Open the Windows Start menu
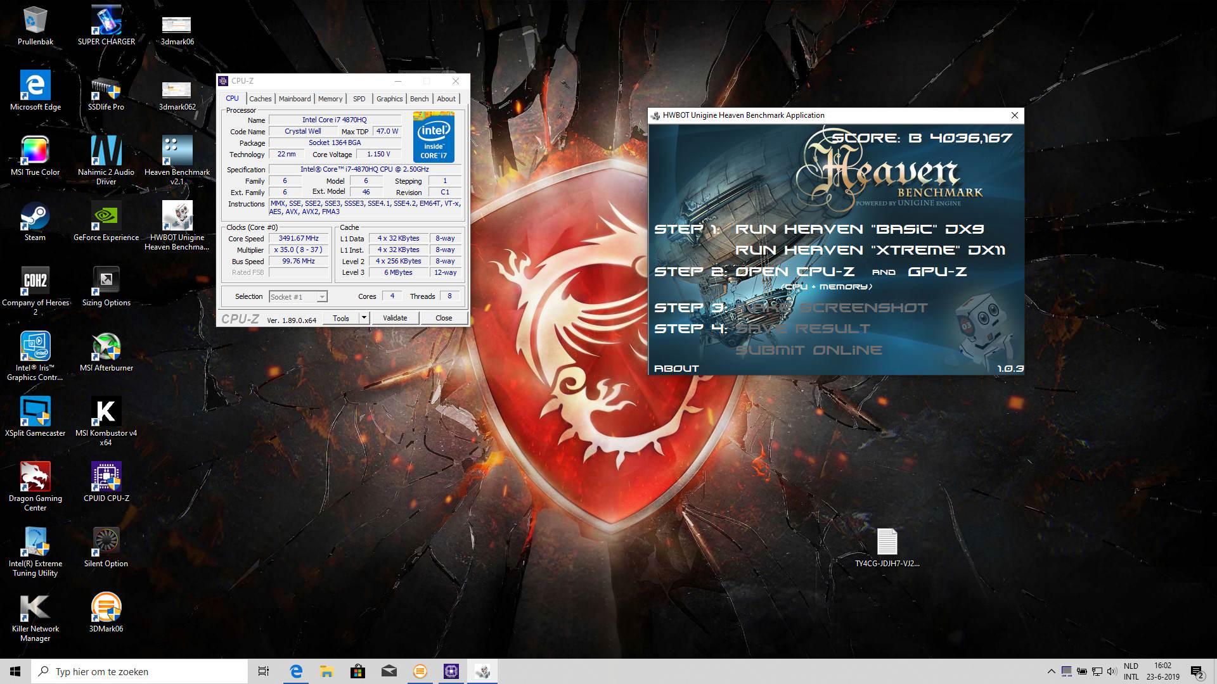The width and height of the screenshot is (1217, 684). tap(15, 671)
